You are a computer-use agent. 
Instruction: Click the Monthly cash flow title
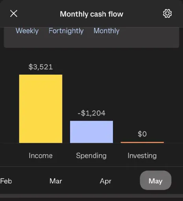click(92, 14)
